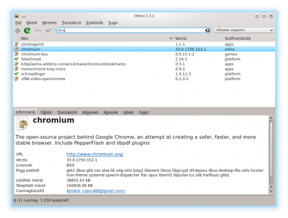
Task: Switch to the Hírek tab
Action: pyautogui.click(x=128, y=112)
